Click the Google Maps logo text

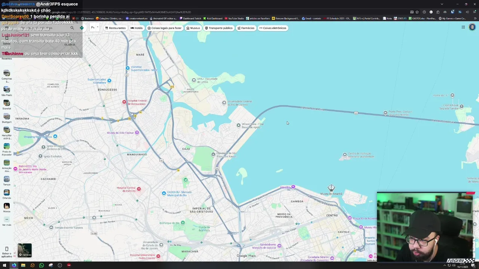coord(246,256)
